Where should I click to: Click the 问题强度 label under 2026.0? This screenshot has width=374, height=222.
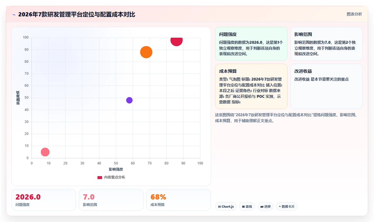(22, 205)
